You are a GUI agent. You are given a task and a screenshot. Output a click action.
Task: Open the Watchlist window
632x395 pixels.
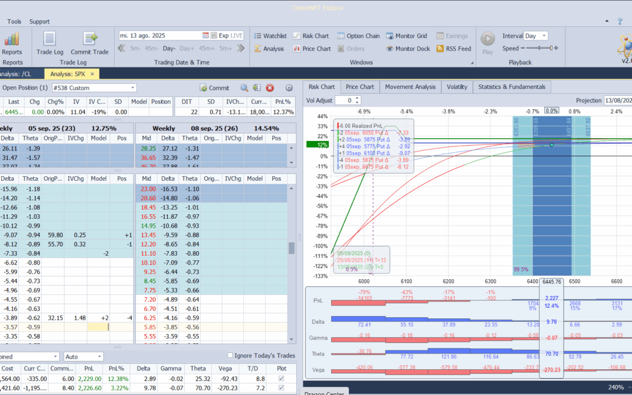pos(270,36)
